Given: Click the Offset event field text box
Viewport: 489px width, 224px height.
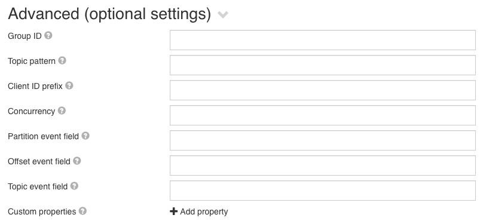Looking at the screenshot, I should pos(322,165).
